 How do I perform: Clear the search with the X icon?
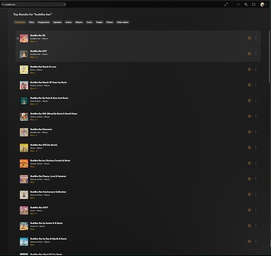[64, 4]
